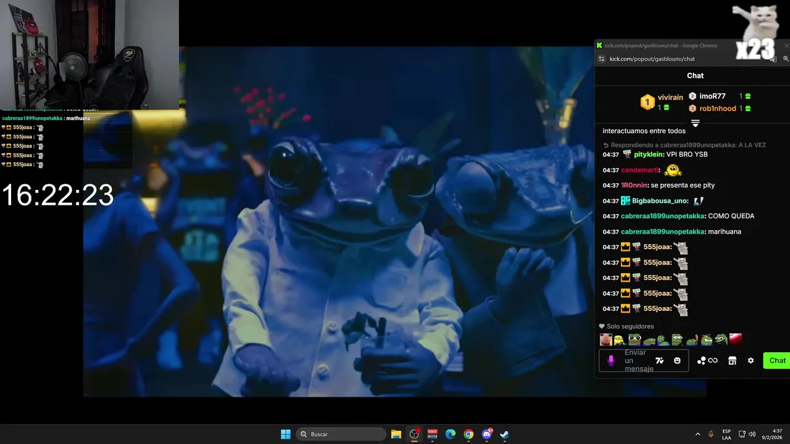Open Windows Start menu
The width and height of the screenshot is (790, 444).
[286, 434]
